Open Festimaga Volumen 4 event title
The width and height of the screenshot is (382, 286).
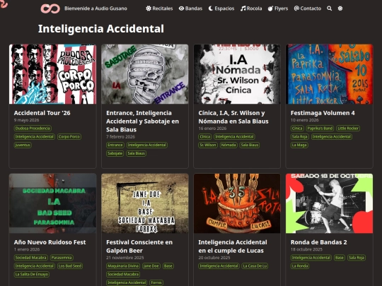(x=323, y=113)
